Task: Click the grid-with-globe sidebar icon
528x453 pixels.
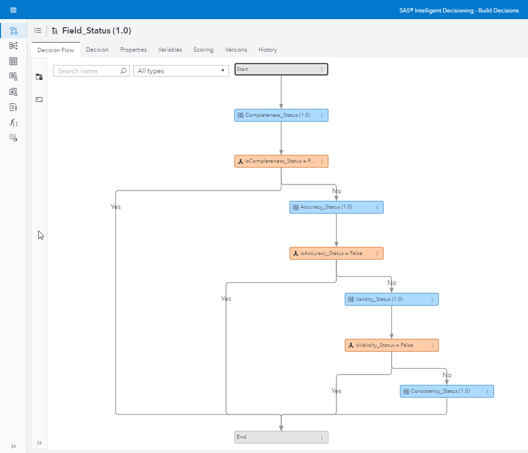Action: click(x=13, y=138)
